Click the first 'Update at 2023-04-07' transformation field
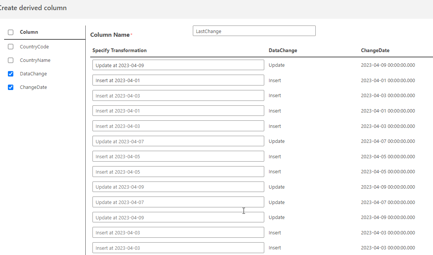 tap(178, 141)
